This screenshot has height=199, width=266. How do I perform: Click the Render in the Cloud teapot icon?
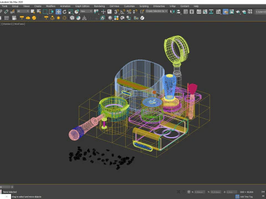pyautogui.click(x=244, y=12)
